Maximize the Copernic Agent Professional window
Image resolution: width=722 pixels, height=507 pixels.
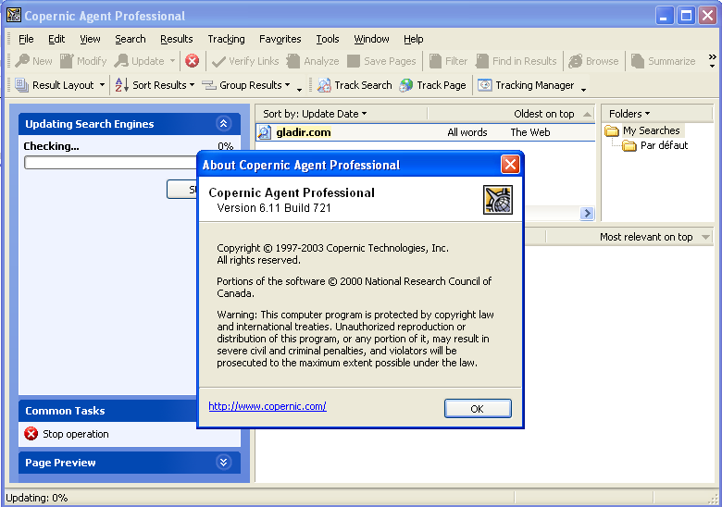[x=686, y=16]
